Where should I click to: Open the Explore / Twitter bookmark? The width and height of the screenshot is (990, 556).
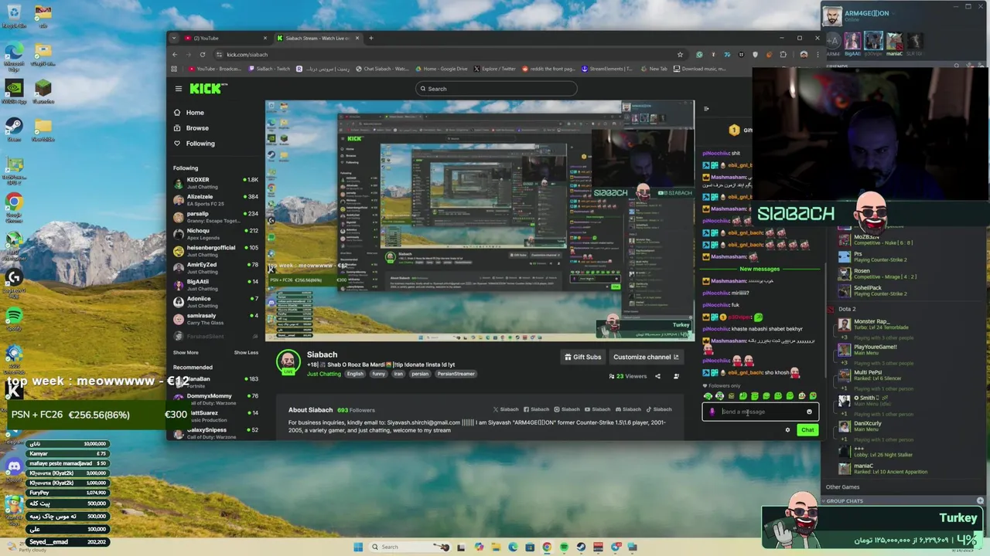click(x=494, y=69)
